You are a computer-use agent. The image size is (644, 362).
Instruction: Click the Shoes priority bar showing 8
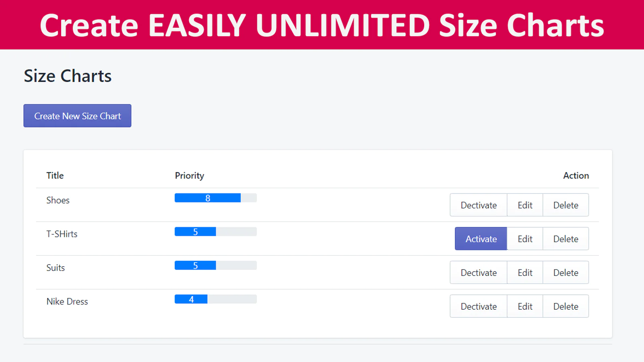216,198
